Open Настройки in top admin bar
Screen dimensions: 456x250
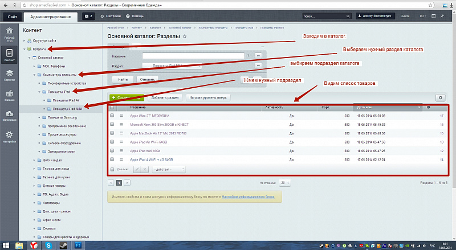(111, 17)
